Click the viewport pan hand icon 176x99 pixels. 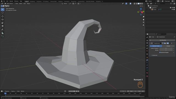pos(143,20)
